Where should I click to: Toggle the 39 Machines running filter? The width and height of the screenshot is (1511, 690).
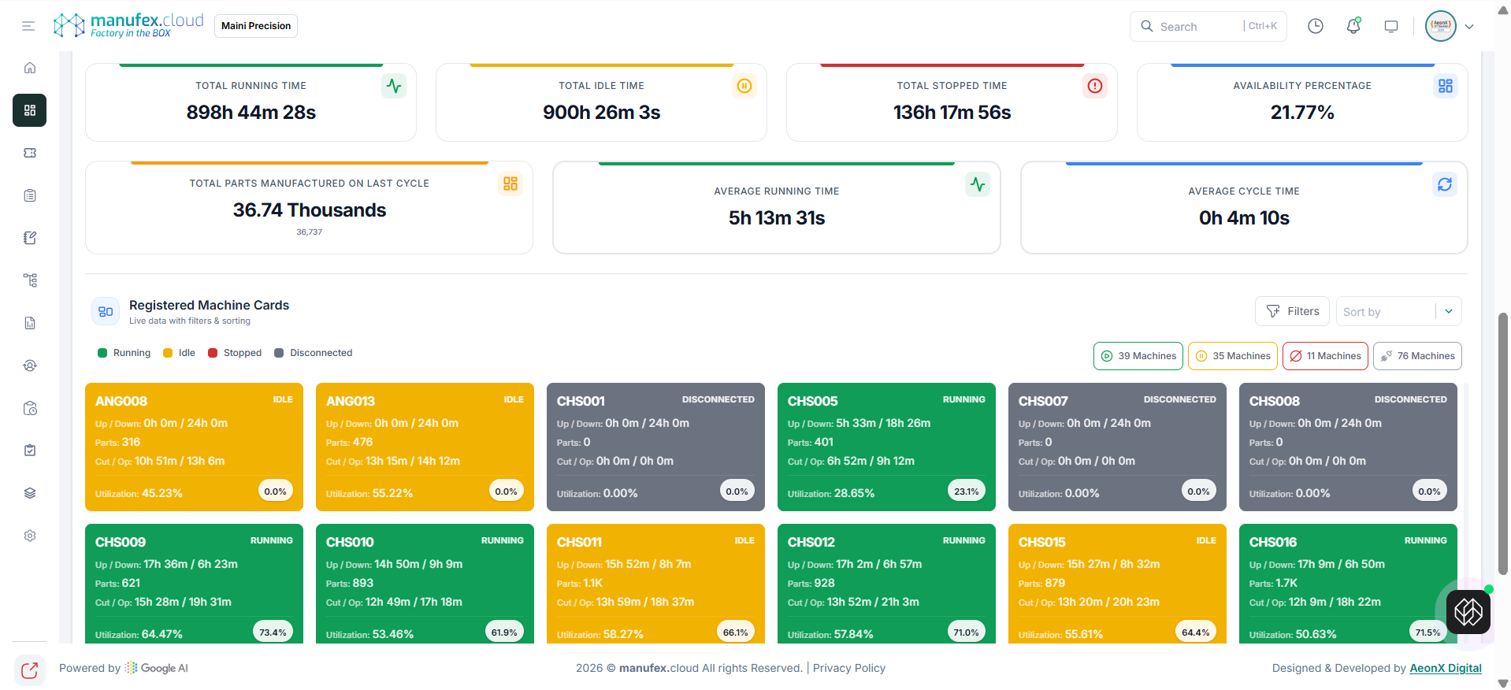point(1138,356)
